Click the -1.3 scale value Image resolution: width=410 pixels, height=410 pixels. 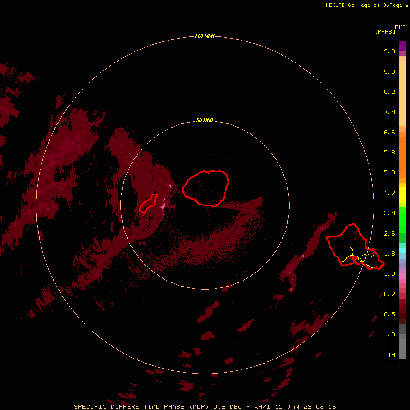pos(388,334)
